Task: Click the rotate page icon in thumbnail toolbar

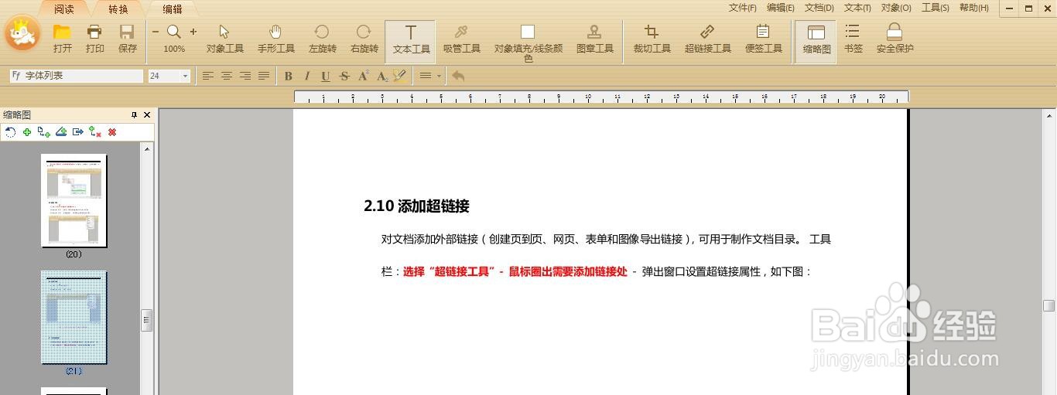Action: 10,132
